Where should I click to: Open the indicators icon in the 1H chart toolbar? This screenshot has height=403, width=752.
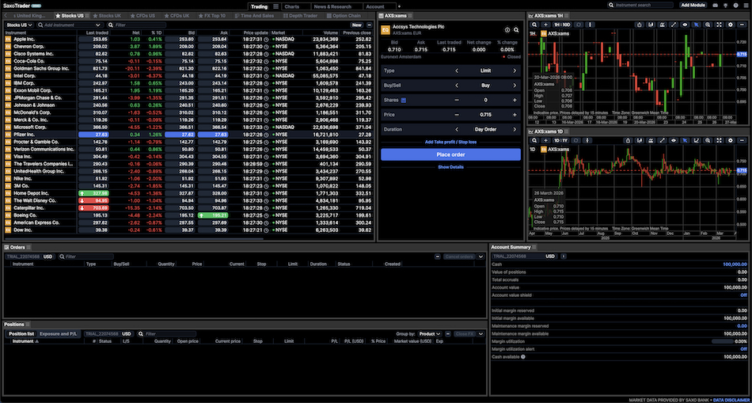pos(663,25)
